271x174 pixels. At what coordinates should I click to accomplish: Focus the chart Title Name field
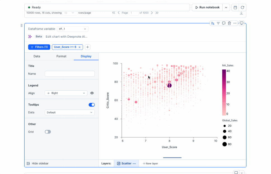pyautogui.click(x=70, y=74)
